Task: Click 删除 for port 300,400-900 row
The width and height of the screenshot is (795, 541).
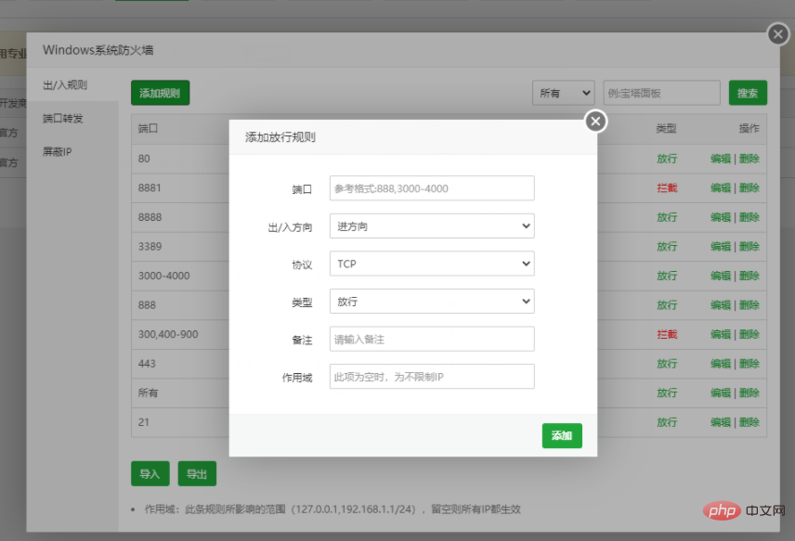Action: coord(749,334)
